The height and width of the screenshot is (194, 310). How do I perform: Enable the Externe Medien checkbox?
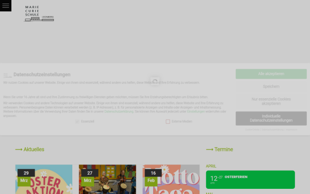coord(168,122)
